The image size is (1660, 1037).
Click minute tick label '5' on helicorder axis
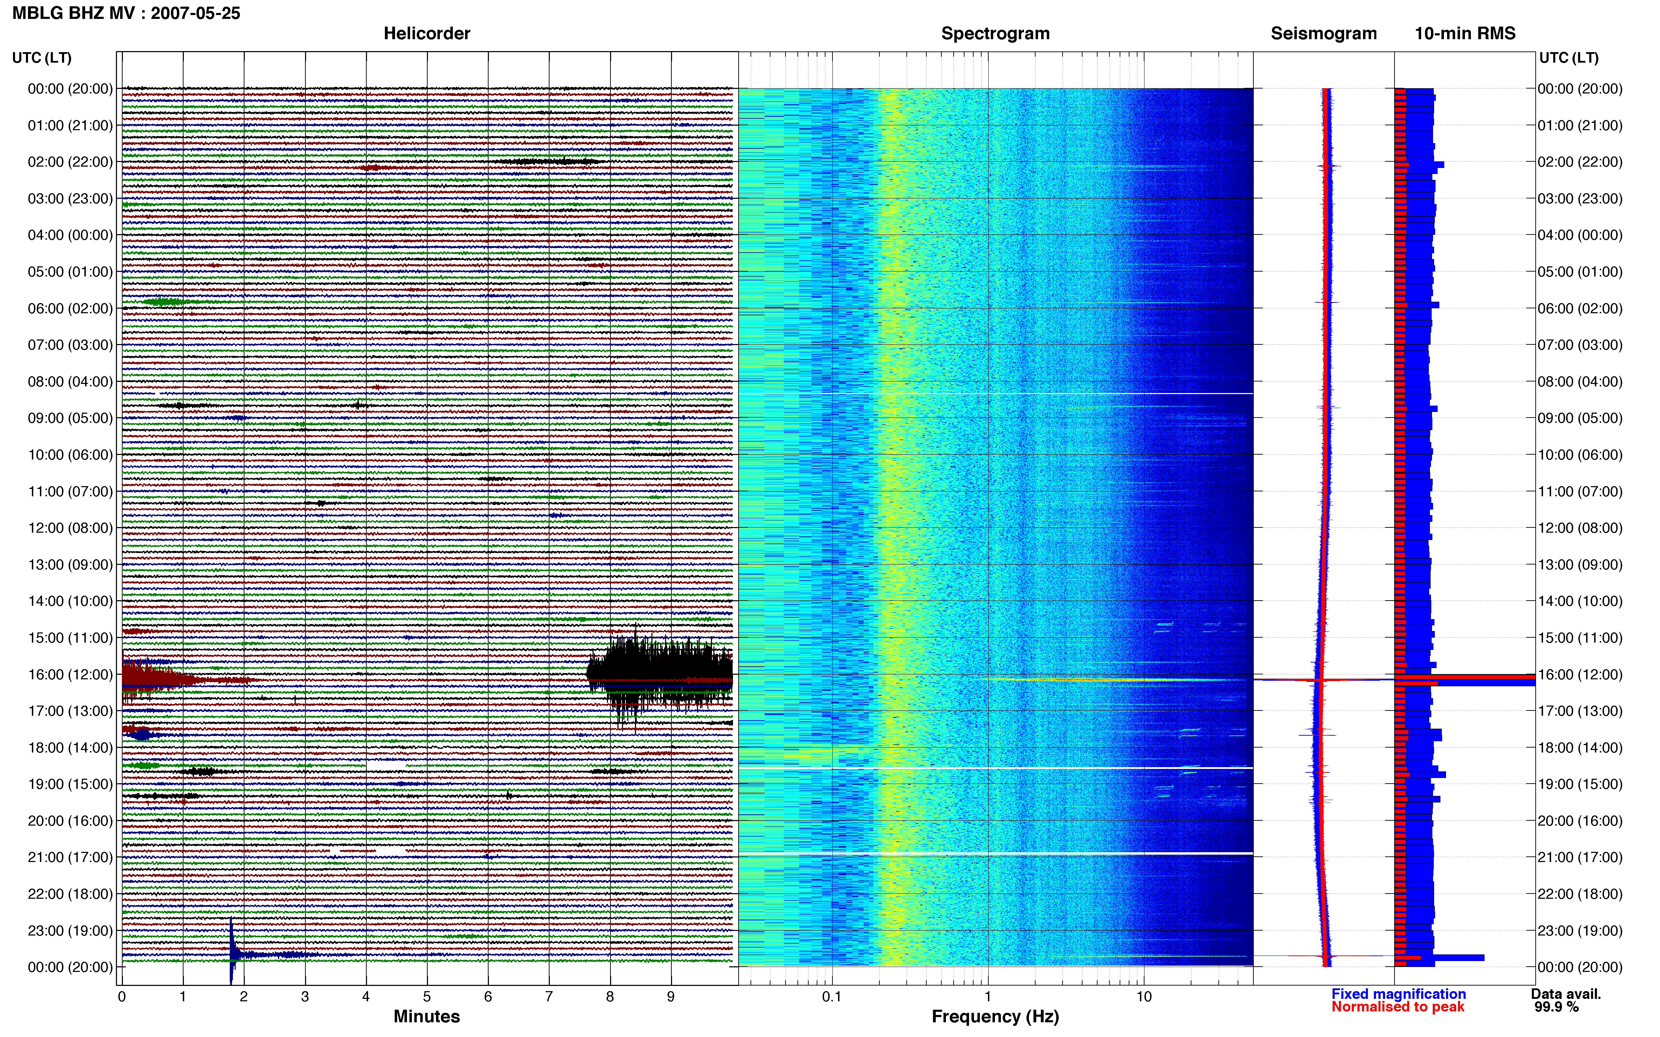pyautogui.click(x=427, y=996)
